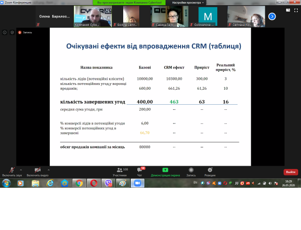Open Windows Media Player from taskbar

(x=21, y=183)
